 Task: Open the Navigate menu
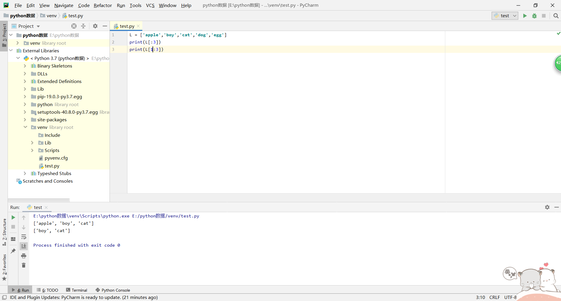[x=64, y=5]
